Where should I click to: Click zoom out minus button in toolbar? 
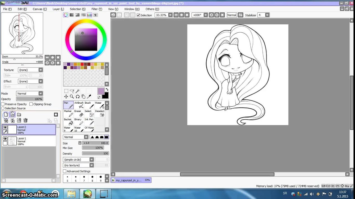coord(176,15)
